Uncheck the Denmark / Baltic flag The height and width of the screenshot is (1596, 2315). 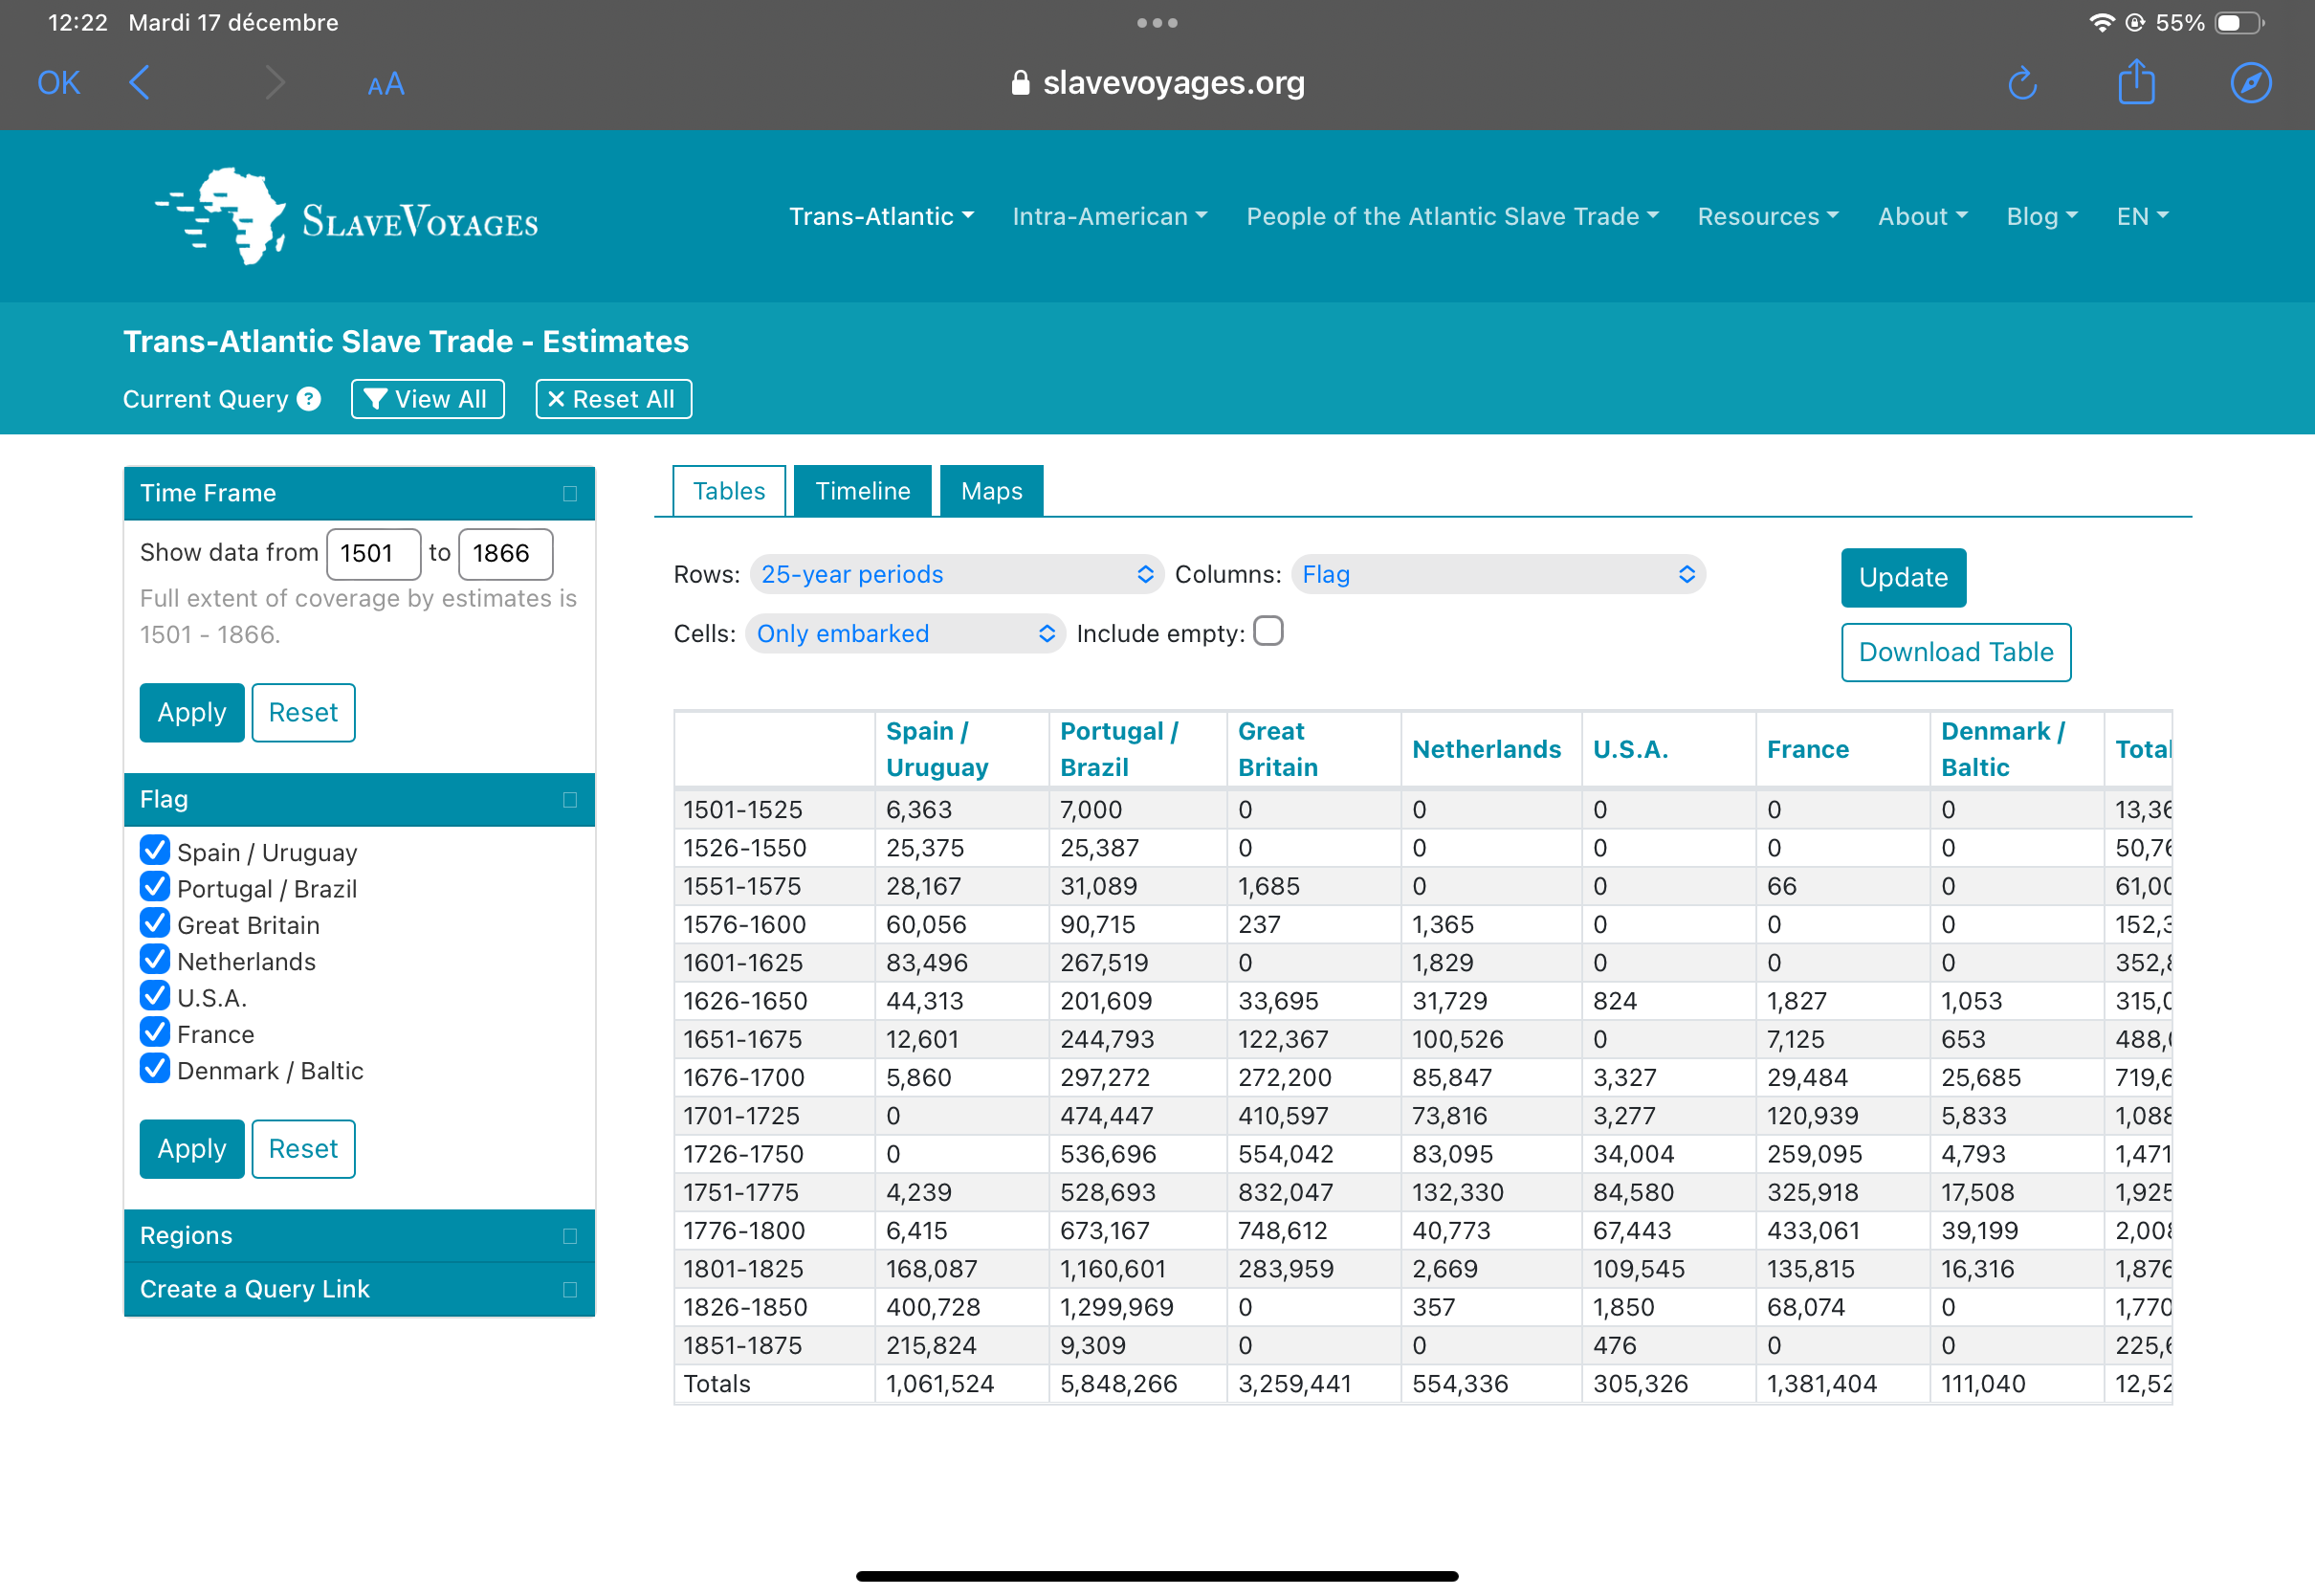pyautogui.click(x=155, y=1068)
